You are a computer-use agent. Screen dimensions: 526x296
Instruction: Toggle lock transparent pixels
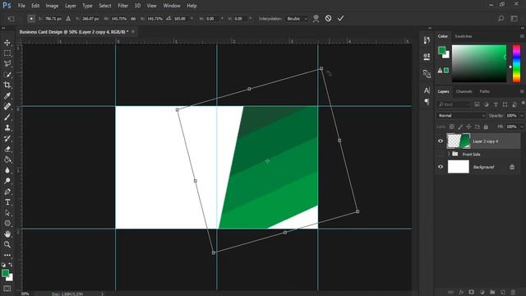(452, 127)
